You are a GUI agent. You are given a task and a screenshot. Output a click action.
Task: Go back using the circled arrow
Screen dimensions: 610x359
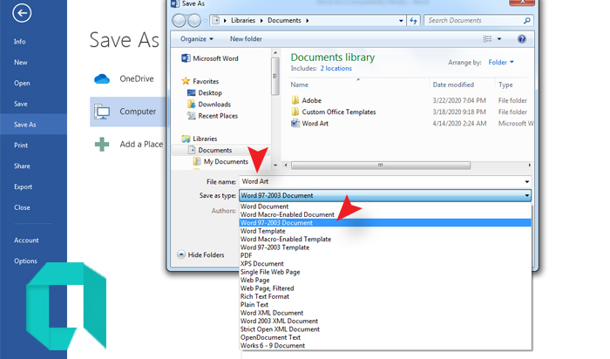(22, 13)
